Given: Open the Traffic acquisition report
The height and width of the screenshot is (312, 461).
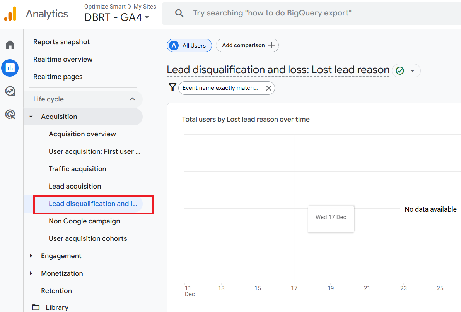Looking at the screenshot, I should (77, 169).
